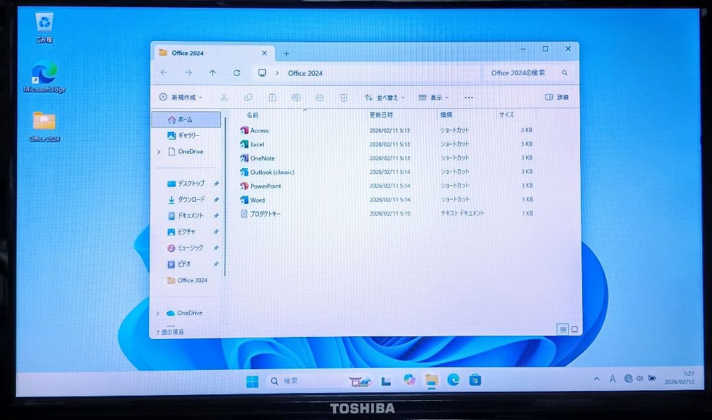Expand the lower OneDrive cloud node
Viewport: 712px width, 420px height.
click(x=158, y=313)
